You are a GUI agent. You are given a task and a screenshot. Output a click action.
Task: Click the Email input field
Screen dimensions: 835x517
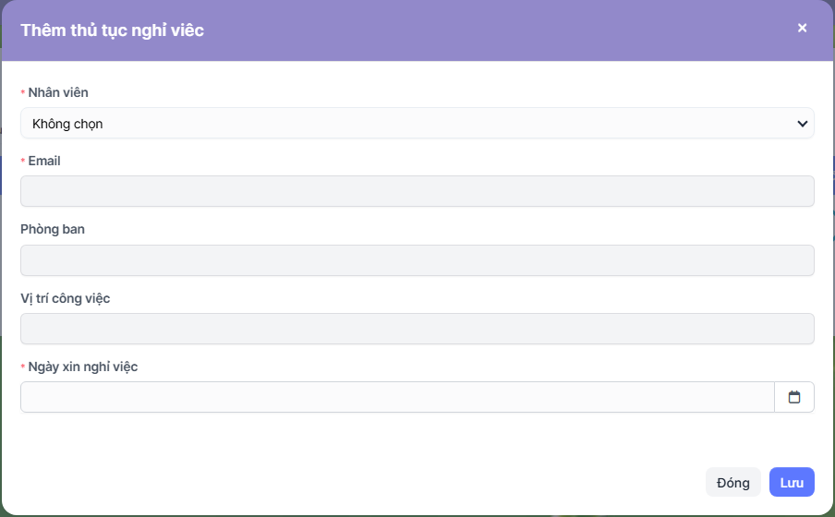click(417, 191)
